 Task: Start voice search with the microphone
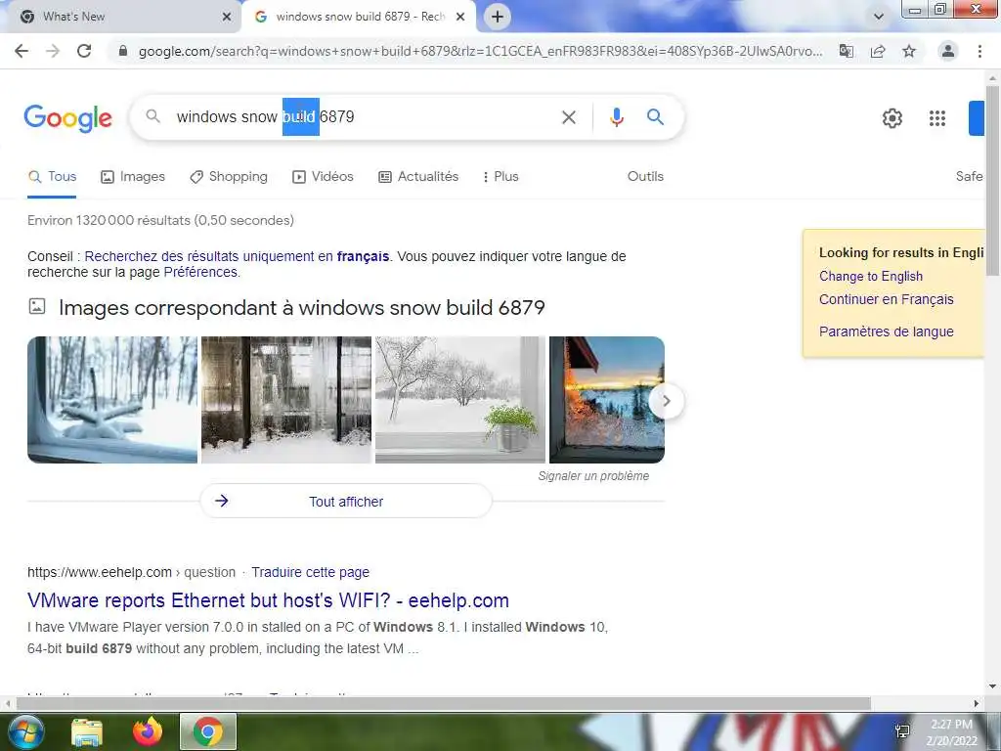617,117
